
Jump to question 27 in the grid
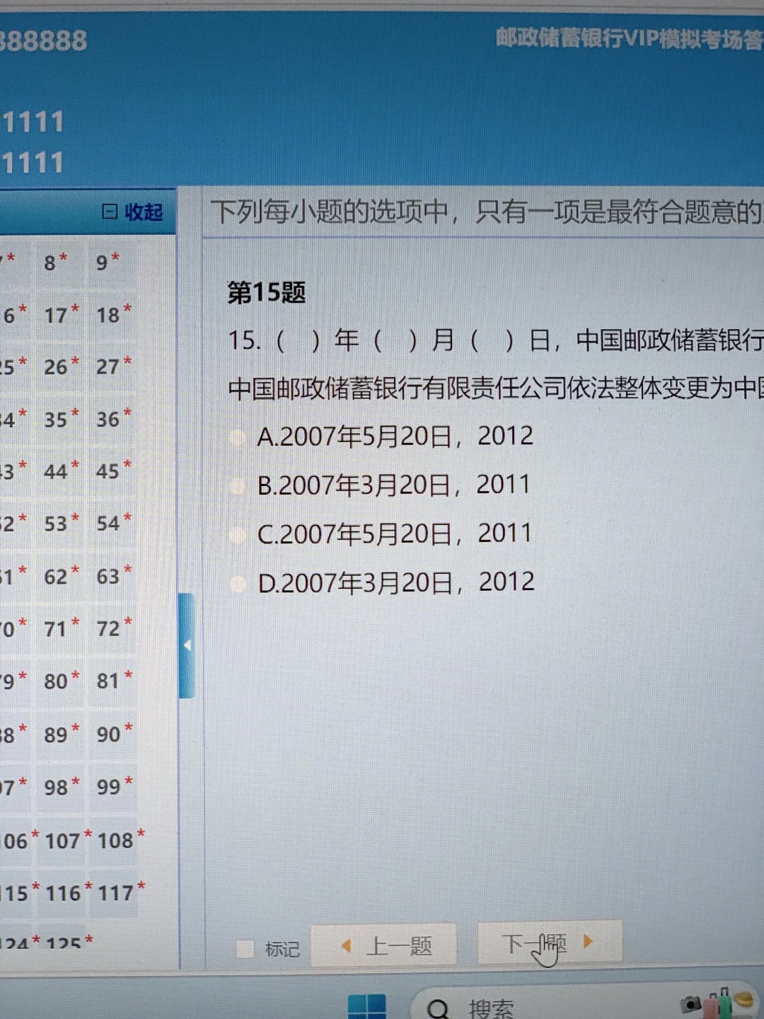point(108,367)
